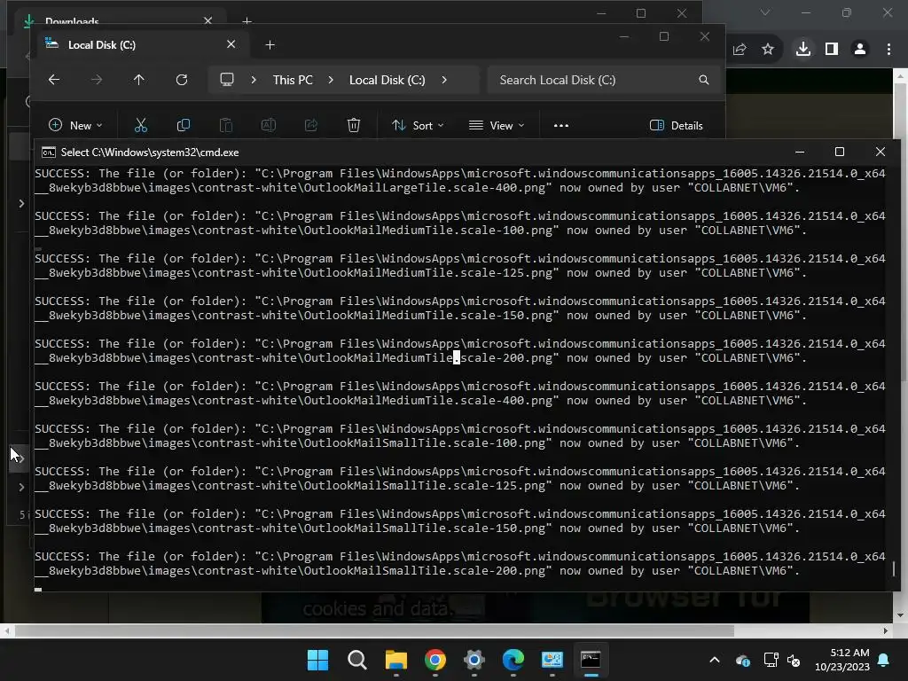The height and width of the screenshot is (681, 908).
Task: Click the Delete trash icon
Action: tap(354, 125)
